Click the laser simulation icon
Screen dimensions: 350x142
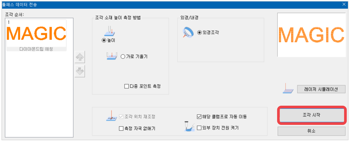[x=288, y=88]
